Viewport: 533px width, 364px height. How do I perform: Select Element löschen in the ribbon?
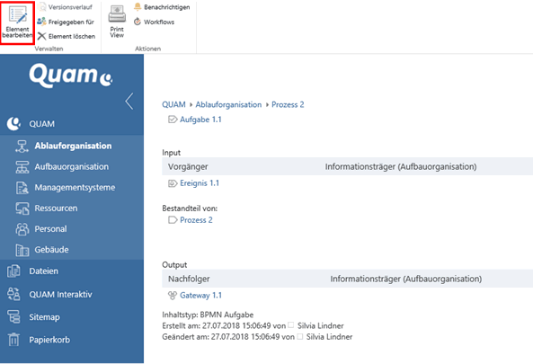67,36
